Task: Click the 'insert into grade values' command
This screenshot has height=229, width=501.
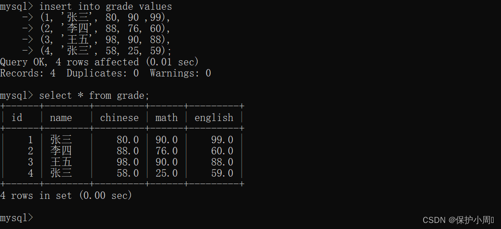Action: pyautogui.click(x=105, y=6)
